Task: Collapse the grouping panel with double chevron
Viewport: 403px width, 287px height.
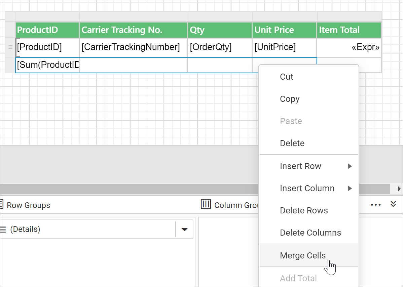Action: click(x=393, y=204)
